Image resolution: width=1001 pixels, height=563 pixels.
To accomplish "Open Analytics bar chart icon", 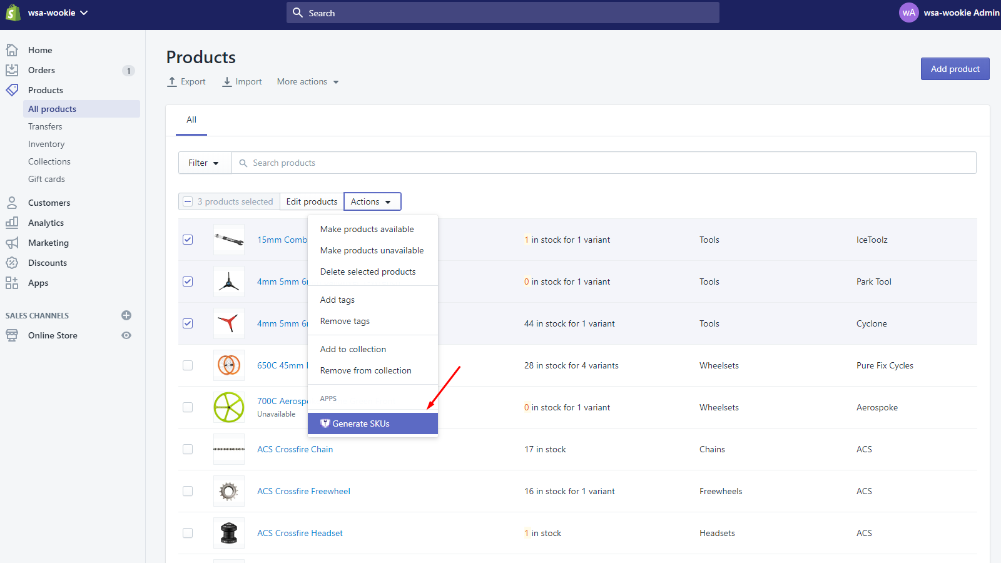I will point(12,223).
